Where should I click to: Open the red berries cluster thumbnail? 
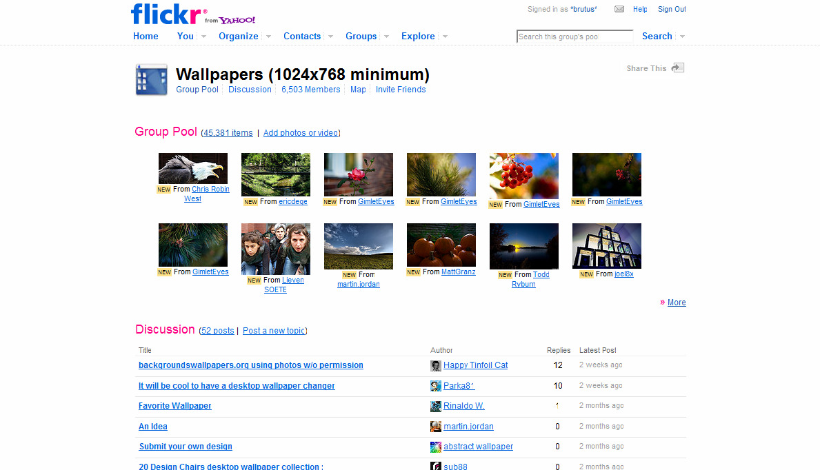click(x=523, y=176)
